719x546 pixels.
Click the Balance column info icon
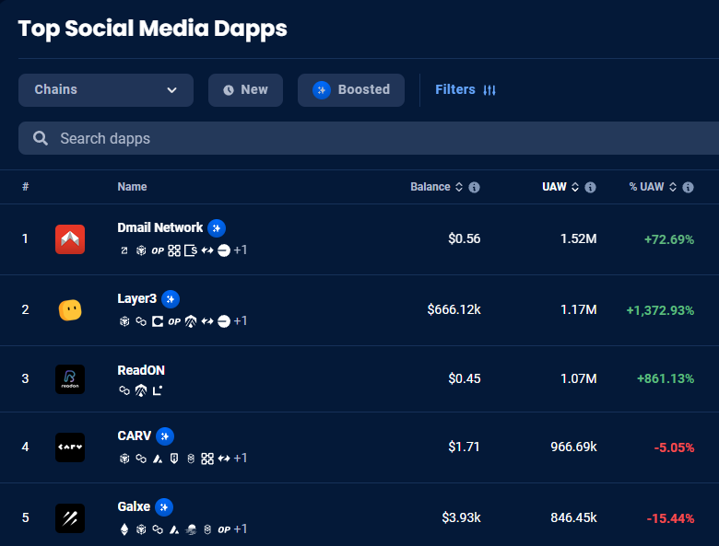(474, 187)
